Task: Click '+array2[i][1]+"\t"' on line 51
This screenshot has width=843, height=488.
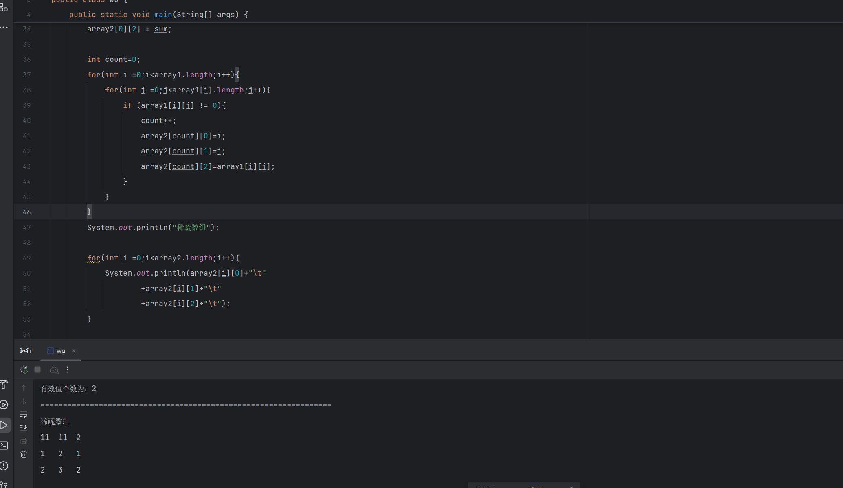Action: [x=181, y=289]
